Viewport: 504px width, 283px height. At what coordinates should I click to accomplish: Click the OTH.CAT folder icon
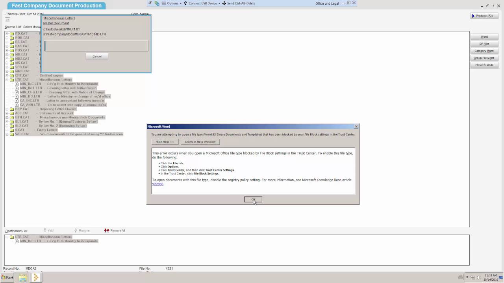(x=12, y=118)
